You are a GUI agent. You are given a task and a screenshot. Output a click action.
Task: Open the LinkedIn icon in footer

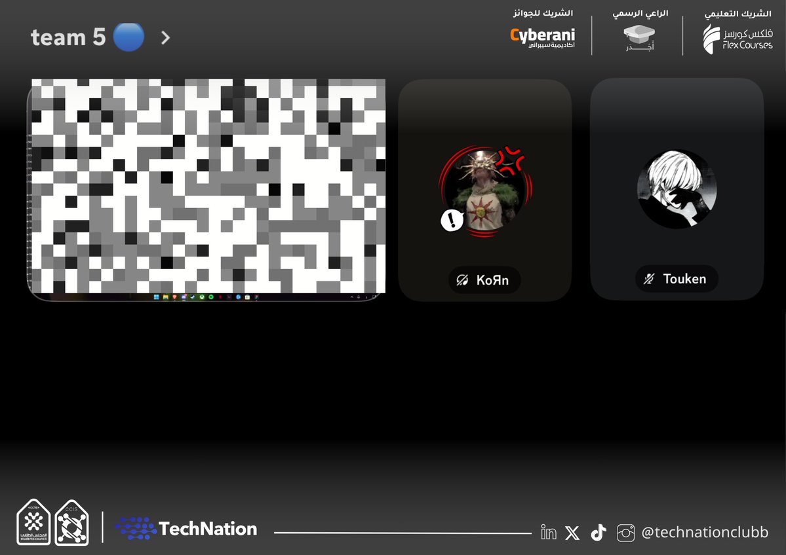click(x=549, y=532)
